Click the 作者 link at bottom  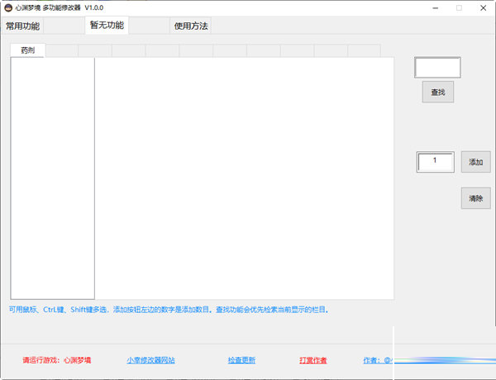point(378,360)
